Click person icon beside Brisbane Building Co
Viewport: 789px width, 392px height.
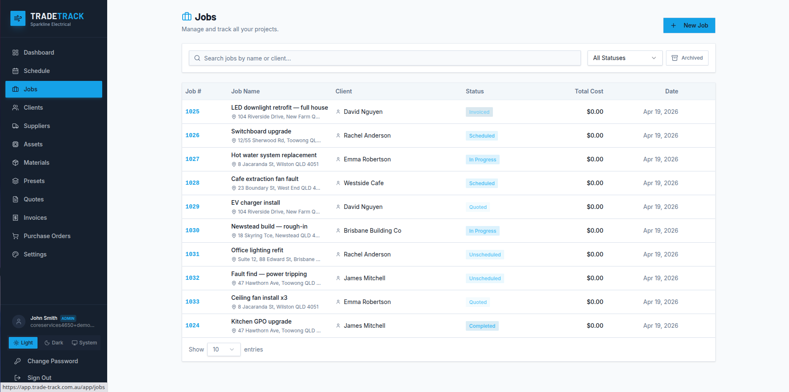(338, 231)
